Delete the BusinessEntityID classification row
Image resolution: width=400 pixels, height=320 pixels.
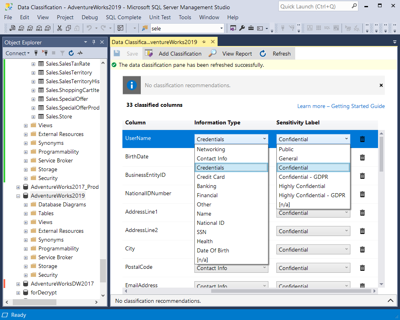click(362, 176)
